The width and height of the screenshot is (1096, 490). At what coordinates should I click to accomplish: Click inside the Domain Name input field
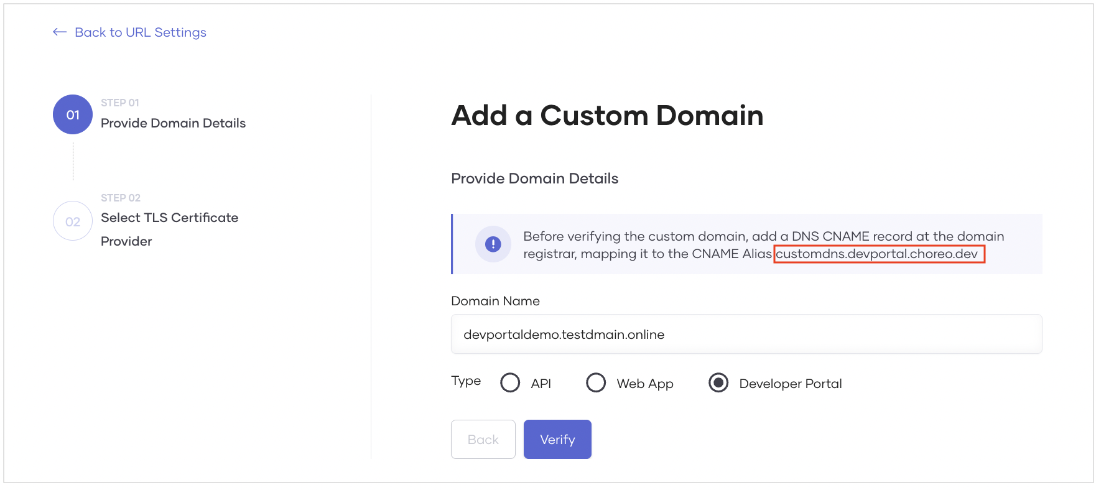[x=746, y=334]
